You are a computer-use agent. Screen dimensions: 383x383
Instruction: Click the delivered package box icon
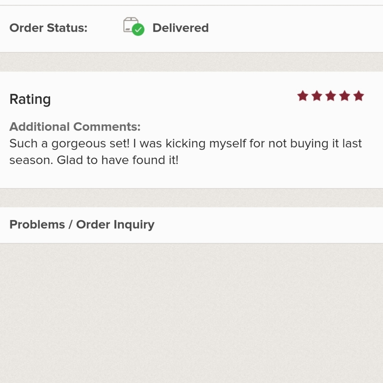130,25
